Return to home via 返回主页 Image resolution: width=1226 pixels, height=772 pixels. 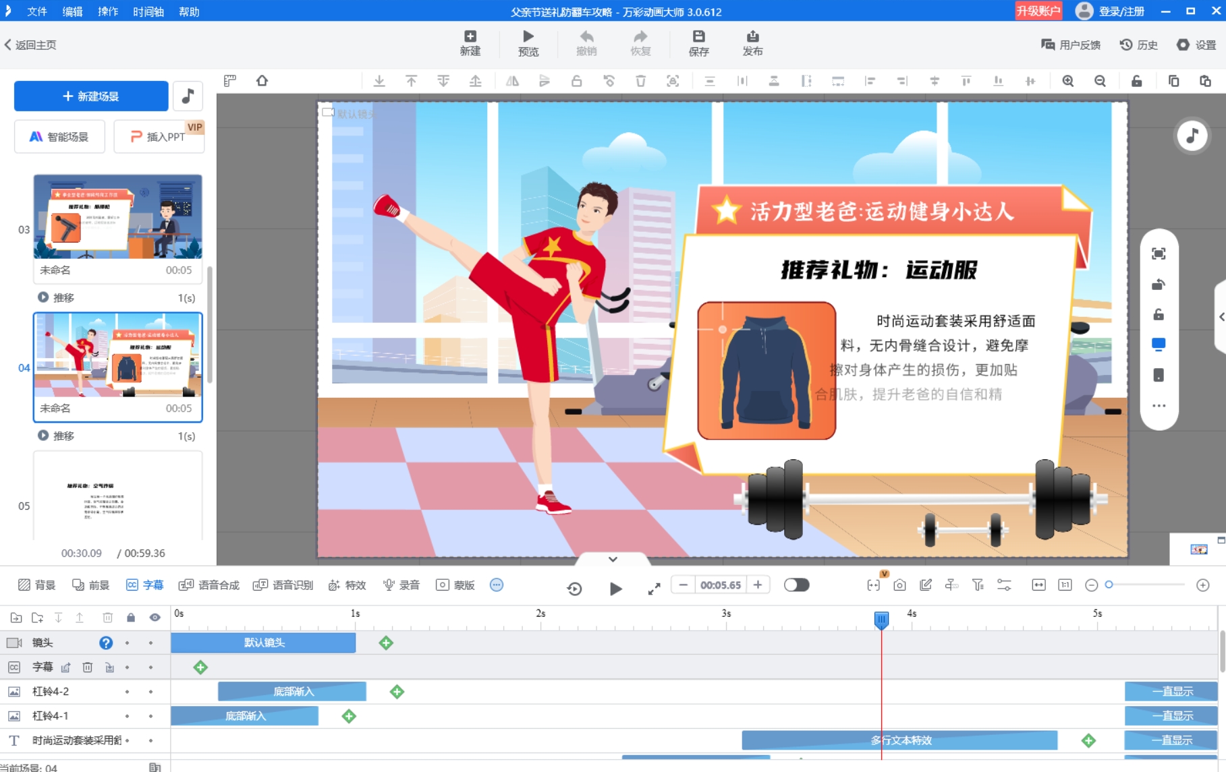click(x=30, y=44)
